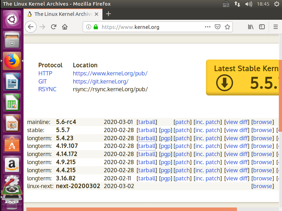282x211 pixels.
Task: Open pgp signature for stable 5.5.7
Action: pyautogui.click(x=165, y=130)
